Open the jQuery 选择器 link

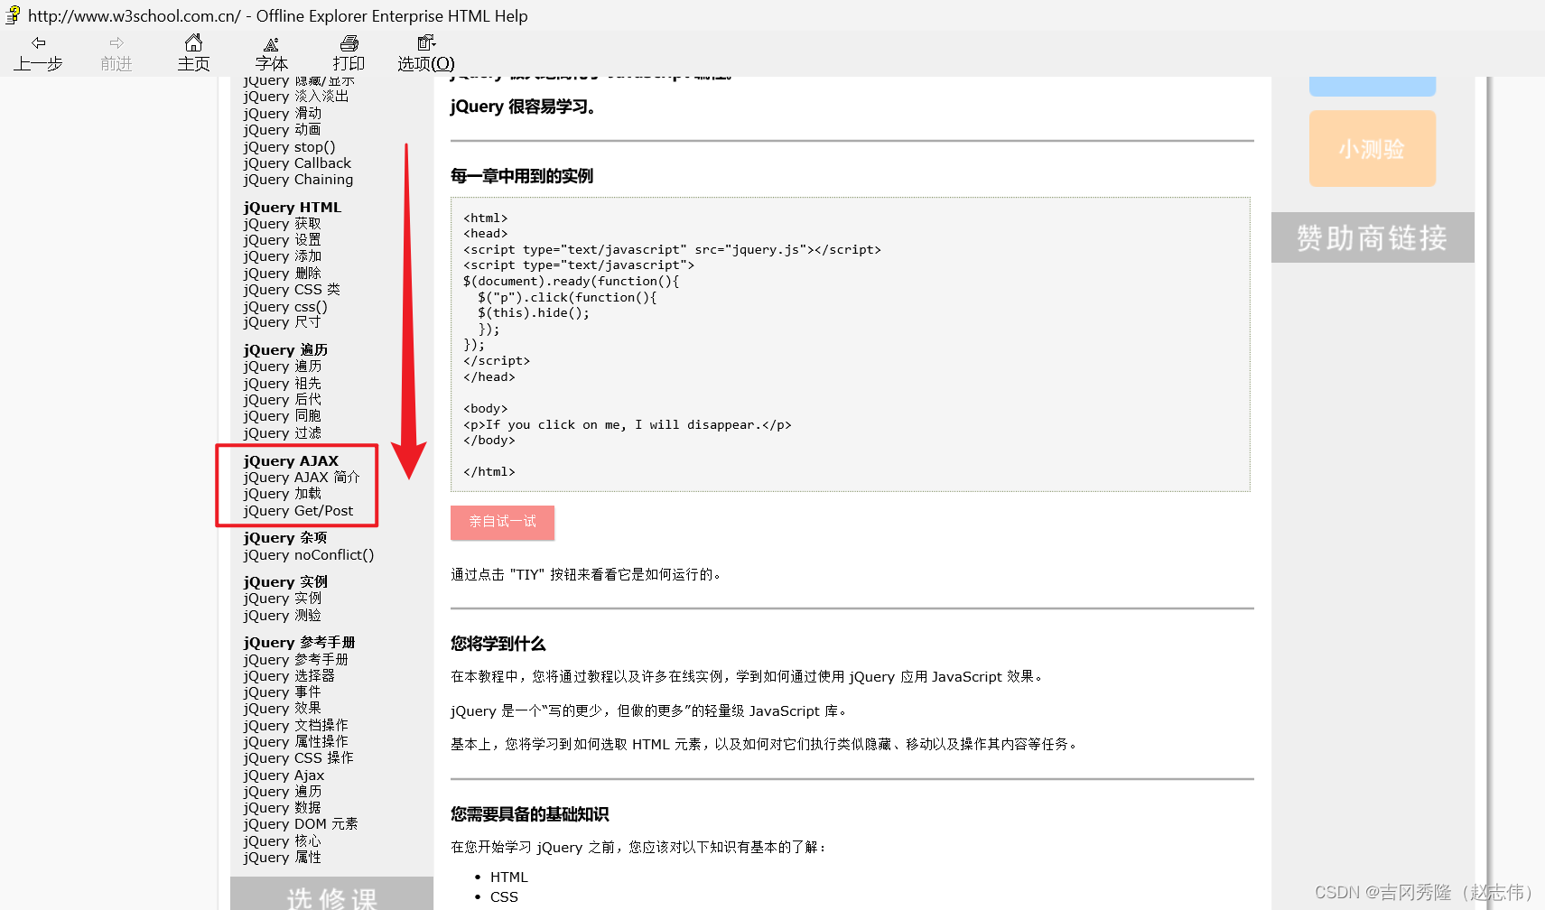[289, 676]
